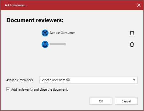Open the 'Select a user or team' combo box
This screenshot has width=144, height=111.
(88, 80)
